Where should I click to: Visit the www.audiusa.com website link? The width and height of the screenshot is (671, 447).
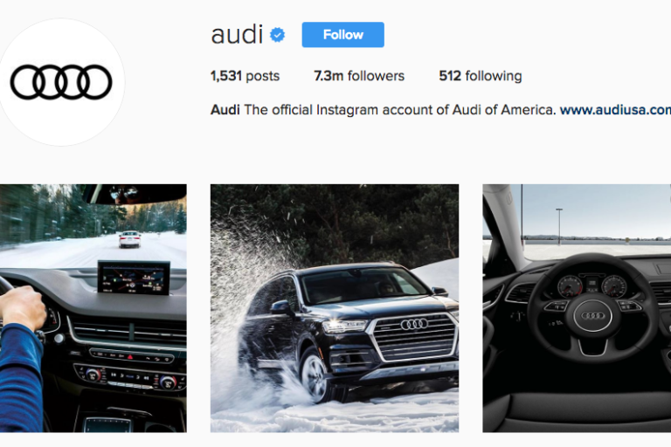click(x=615, y=110)
